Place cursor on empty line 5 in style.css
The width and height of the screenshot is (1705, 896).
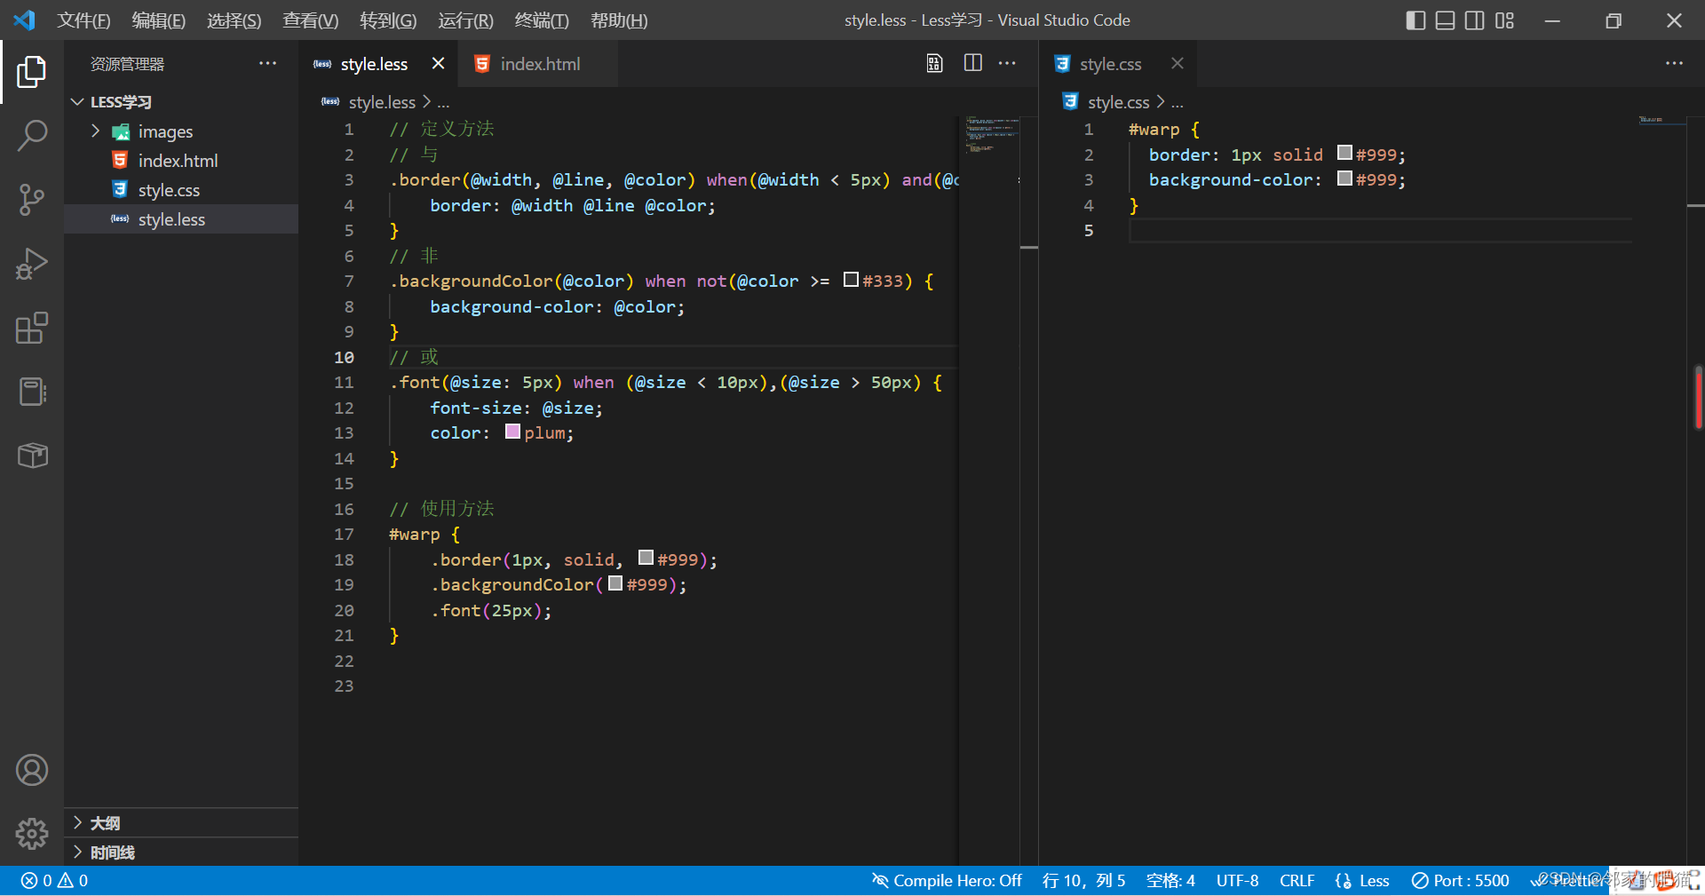click(x=1379, y=231)
